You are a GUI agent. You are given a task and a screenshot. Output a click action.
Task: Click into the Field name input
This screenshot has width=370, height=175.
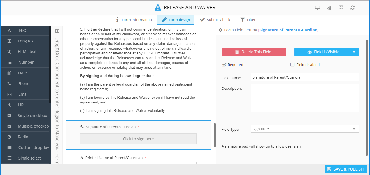pyautogui.click(x=305, y=77)
